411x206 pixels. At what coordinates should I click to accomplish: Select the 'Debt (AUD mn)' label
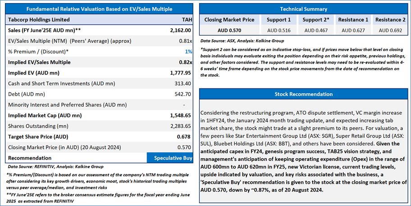tap(27, 94)
